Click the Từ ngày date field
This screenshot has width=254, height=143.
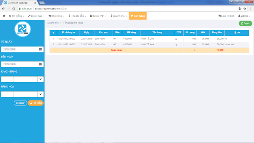point(19,49)
